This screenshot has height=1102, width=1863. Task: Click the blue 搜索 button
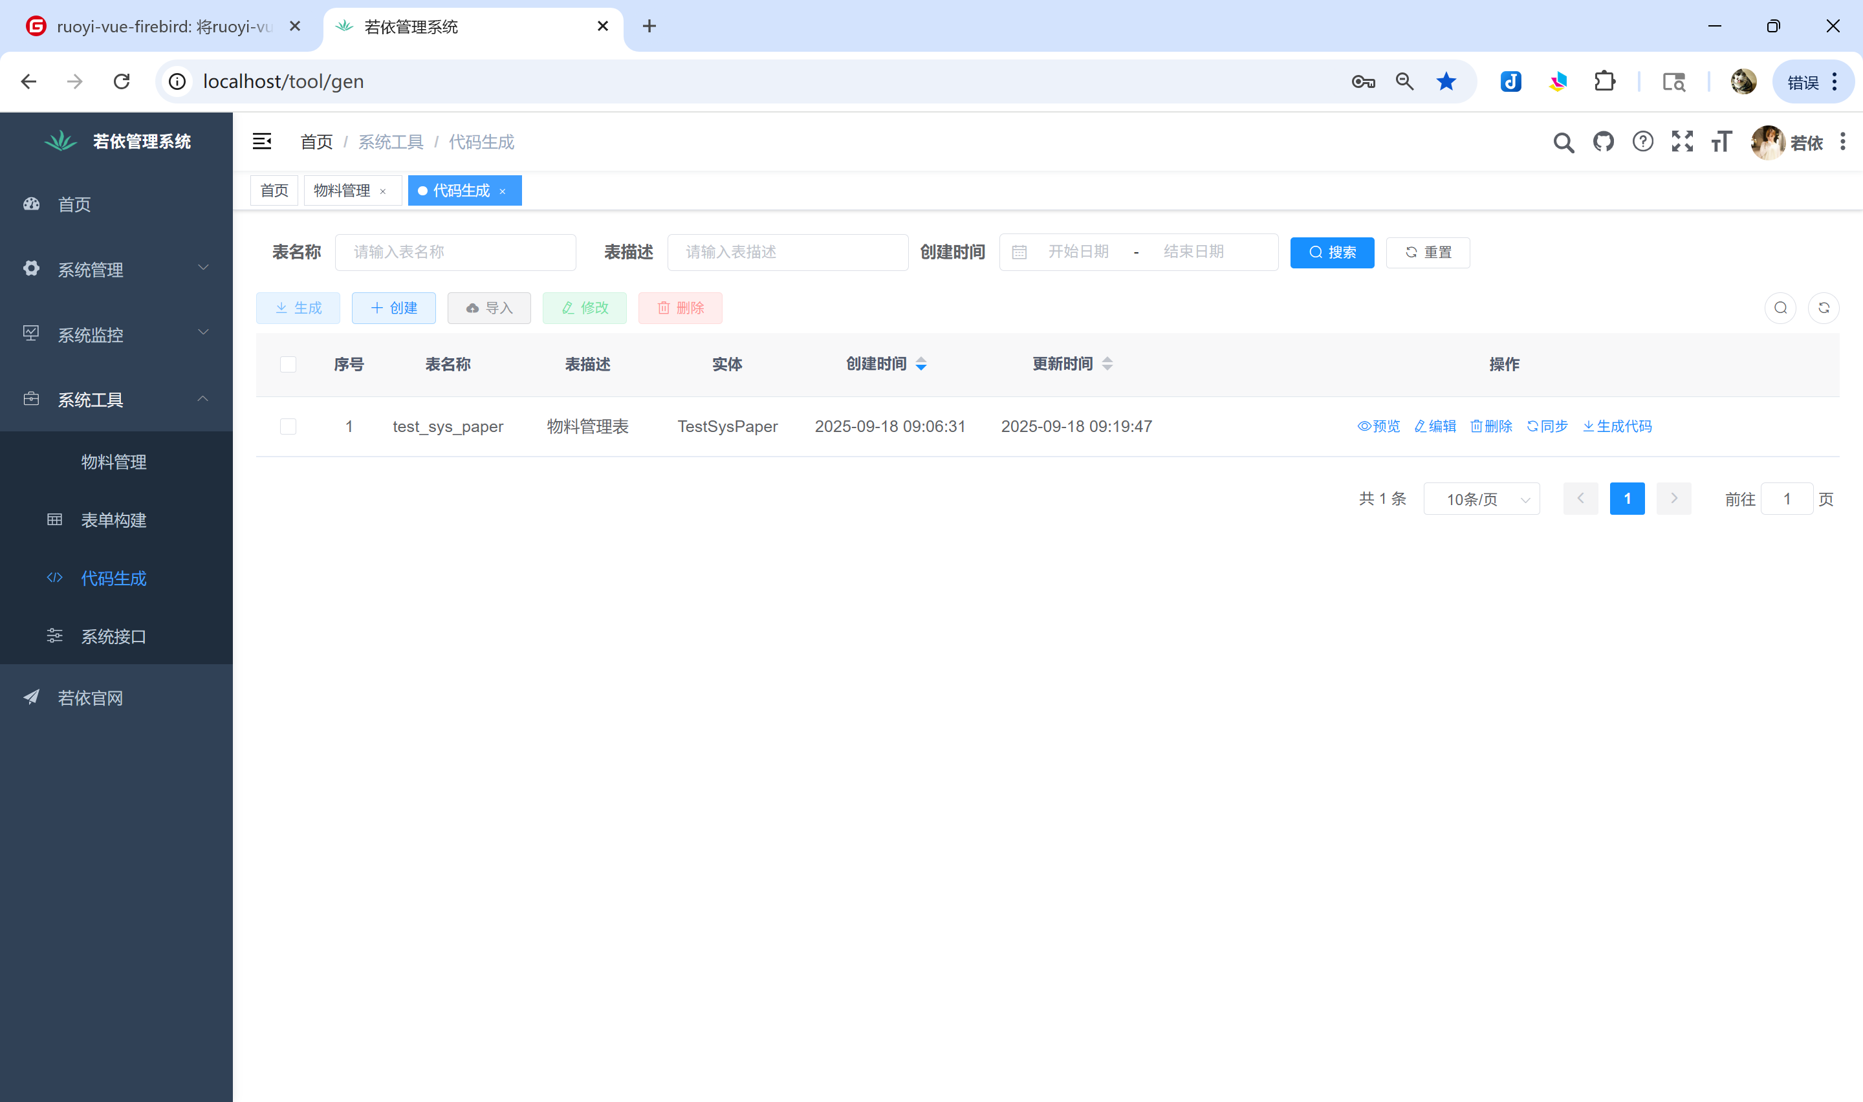tap(1331, 252)
